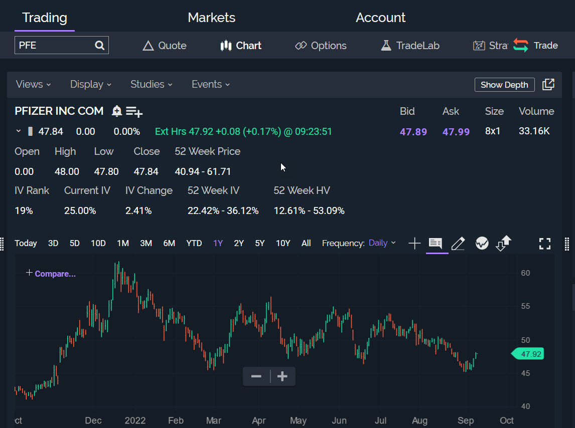Pop out chart in new window
This screenshot has height=428, width=575.
coord(548,84)
